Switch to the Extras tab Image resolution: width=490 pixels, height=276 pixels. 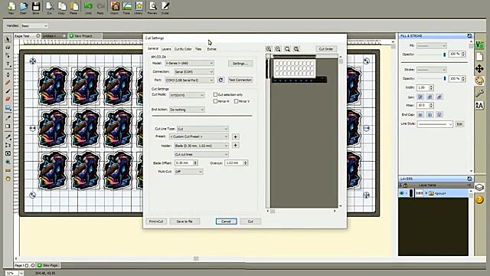pyautogui.click(x=211, y=49)
